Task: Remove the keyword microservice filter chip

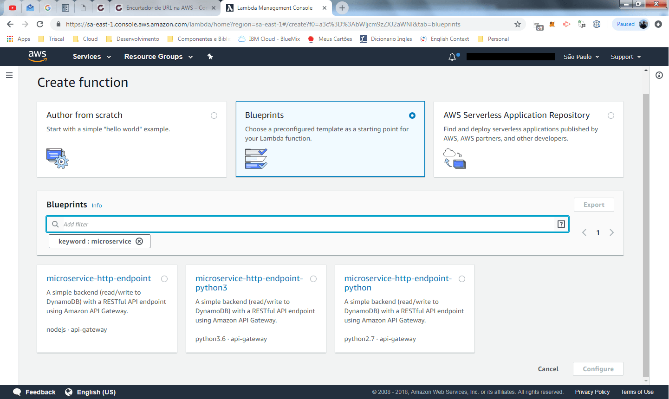Action: click(x=139, y=241)
